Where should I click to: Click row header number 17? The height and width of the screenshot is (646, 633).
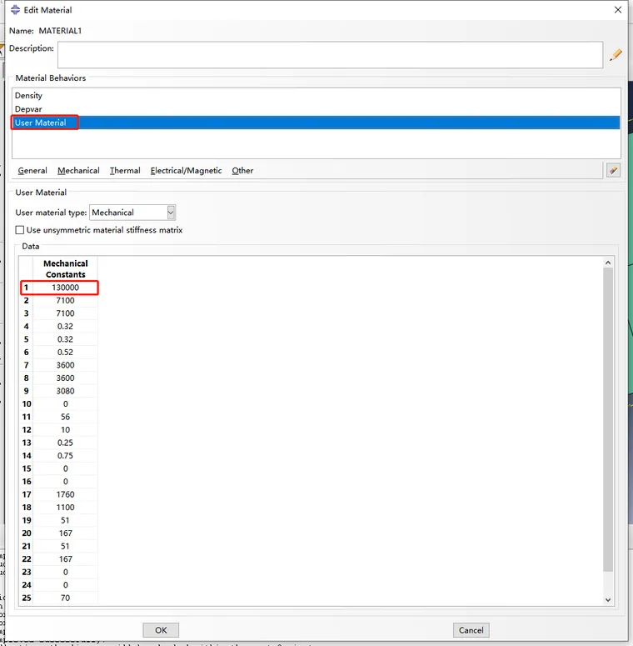coord(27,494)
